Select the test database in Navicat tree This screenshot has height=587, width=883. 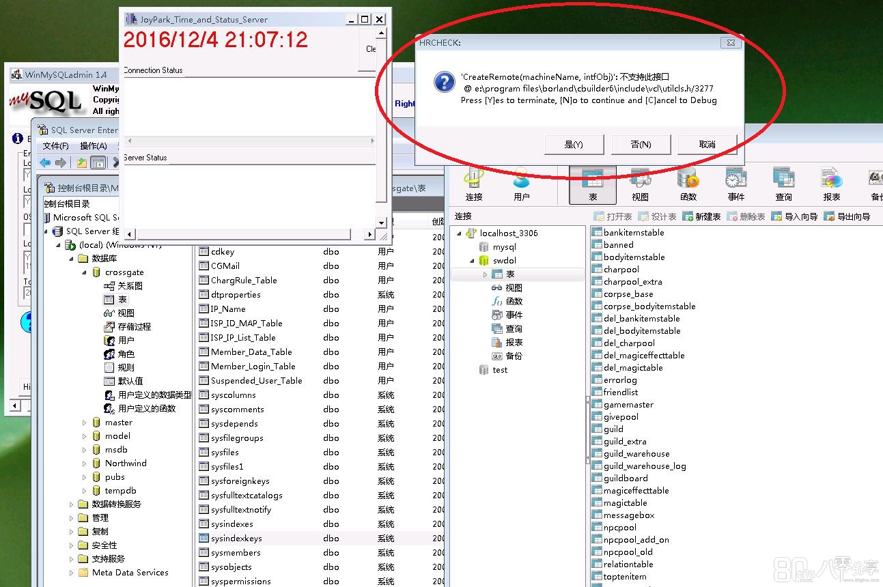[494, 369]
